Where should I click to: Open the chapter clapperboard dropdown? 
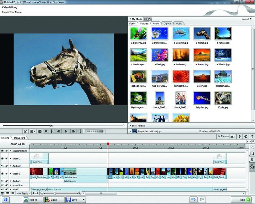[233, 136]
